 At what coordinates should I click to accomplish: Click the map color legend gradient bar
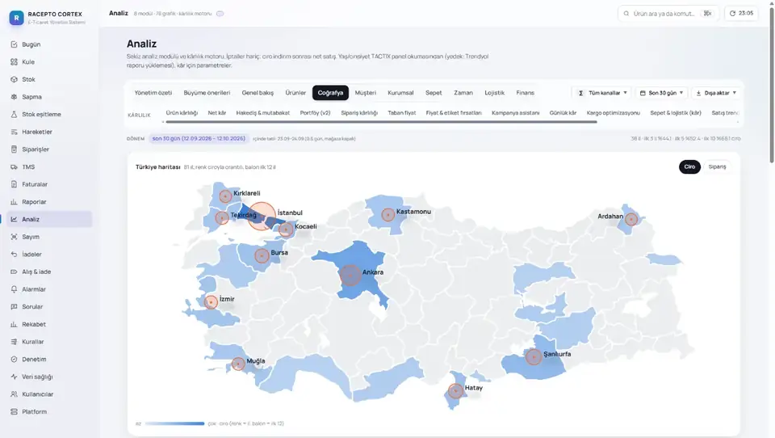tap(174, 423)
